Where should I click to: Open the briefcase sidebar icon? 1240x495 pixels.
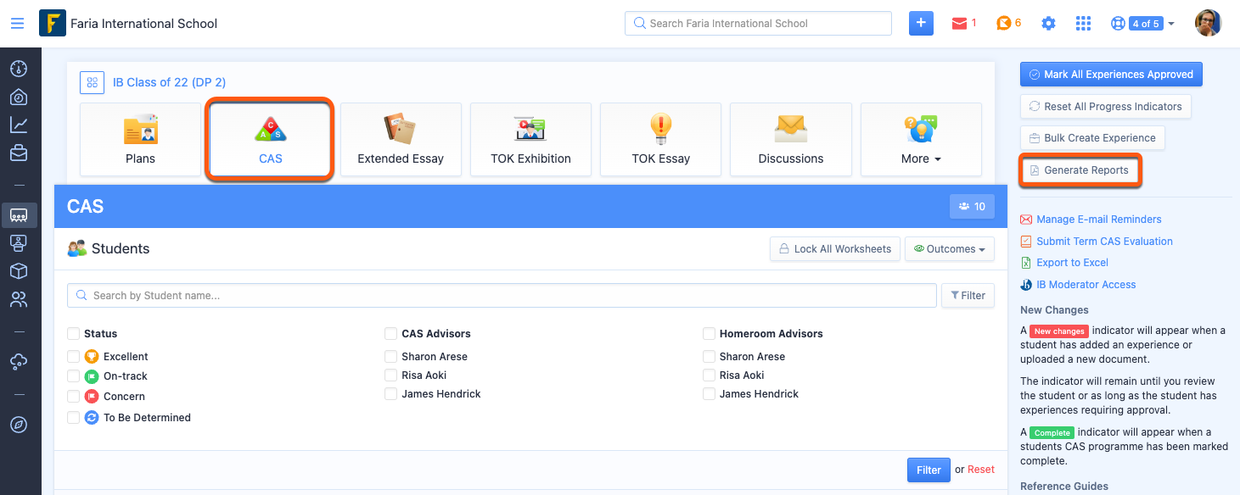click(x=19, y=153)
